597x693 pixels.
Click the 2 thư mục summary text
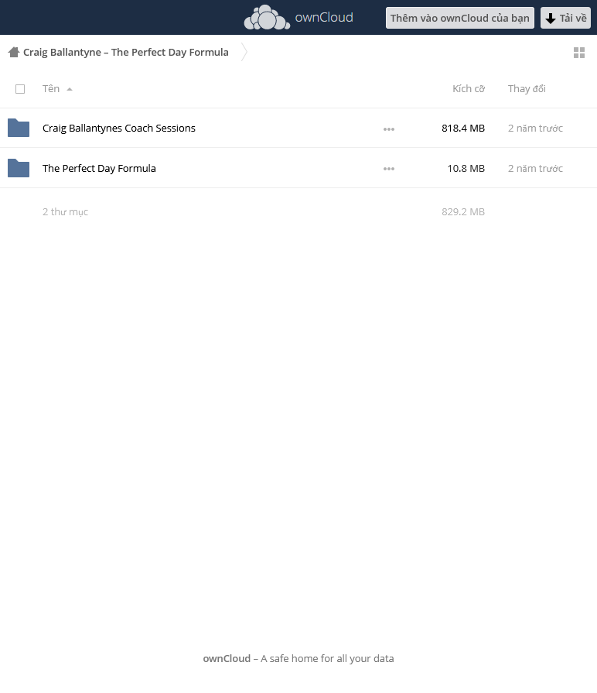(65, 211)
